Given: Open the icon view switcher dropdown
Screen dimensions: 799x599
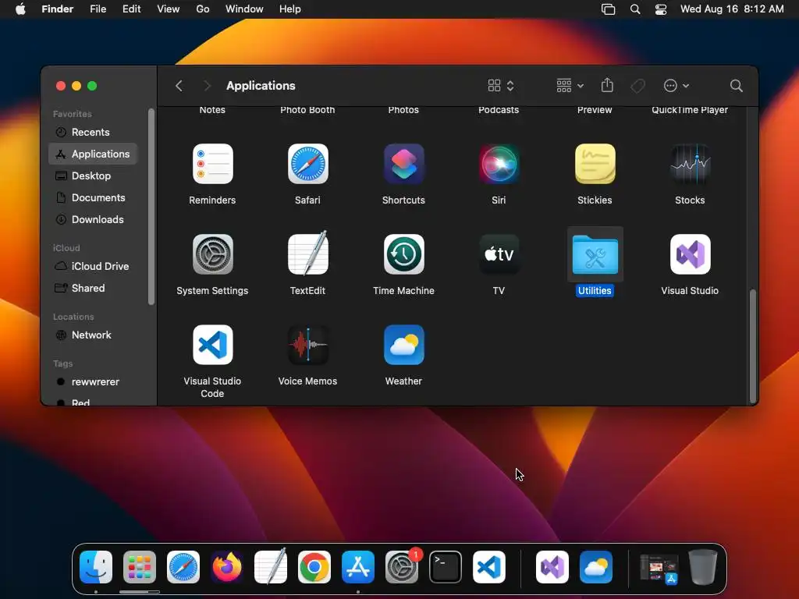Looking at the screenshot, I should [x=501, y=86].
